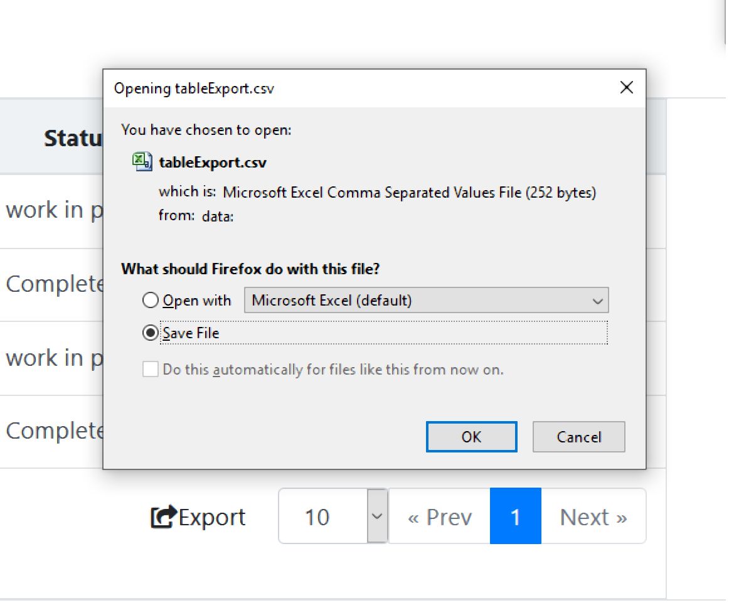Click the Export share icon
The width and height of the screenshot is (729, 615).
coord(163,517)
